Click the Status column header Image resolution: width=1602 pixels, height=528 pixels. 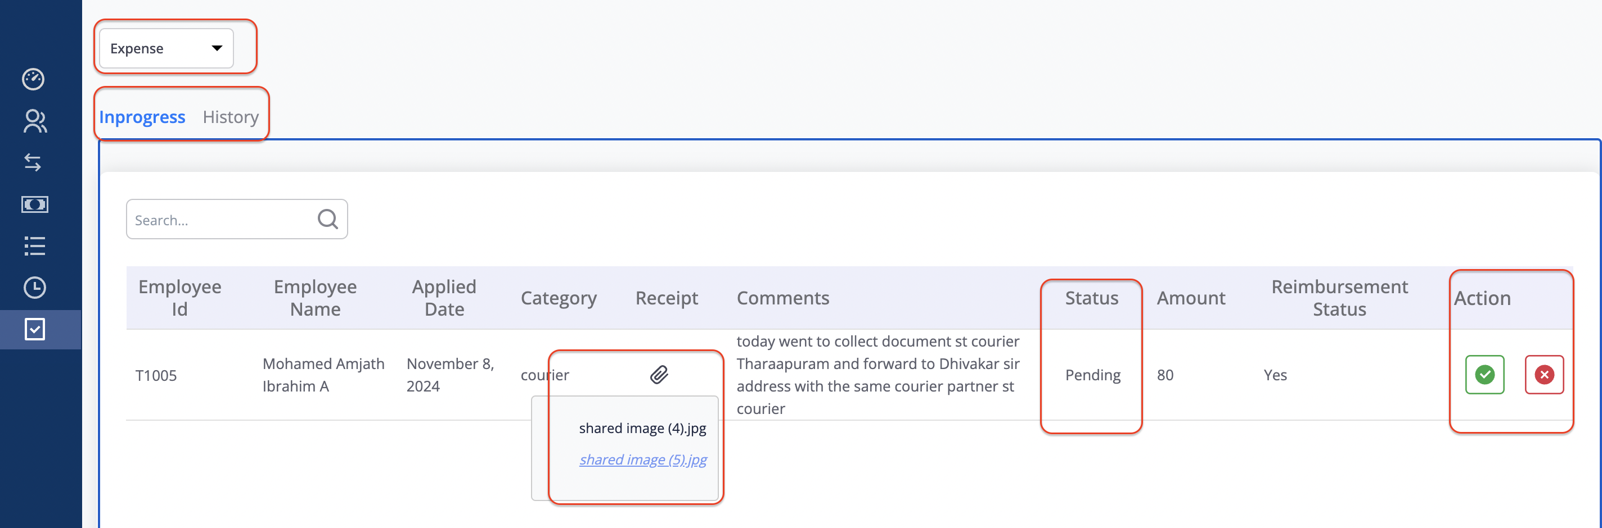[x=1091, y=298]
